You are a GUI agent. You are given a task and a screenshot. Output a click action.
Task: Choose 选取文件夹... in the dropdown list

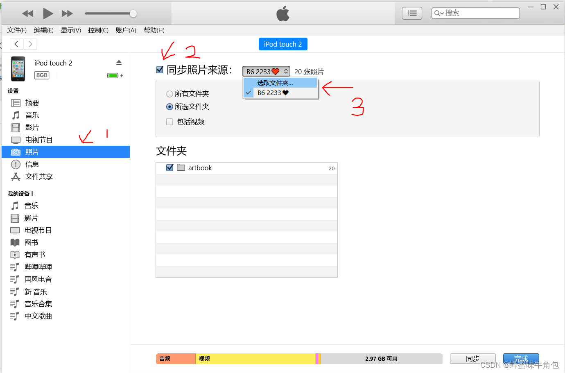coord(280,83)
